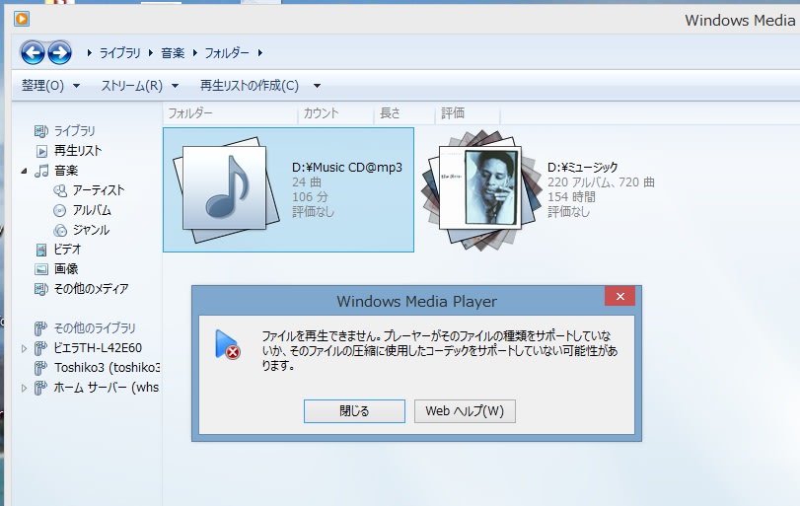The height and width of the screenshot is (506, 800).
Task: Open the ストリーム(R) dropdown menu
Action: point(139,85)
